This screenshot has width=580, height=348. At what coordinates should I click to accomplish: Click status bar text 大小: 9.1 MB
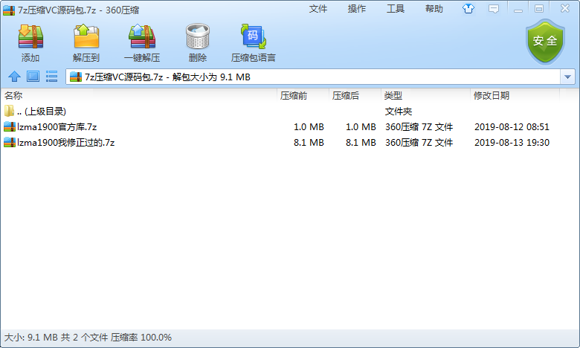click(31, 338)
